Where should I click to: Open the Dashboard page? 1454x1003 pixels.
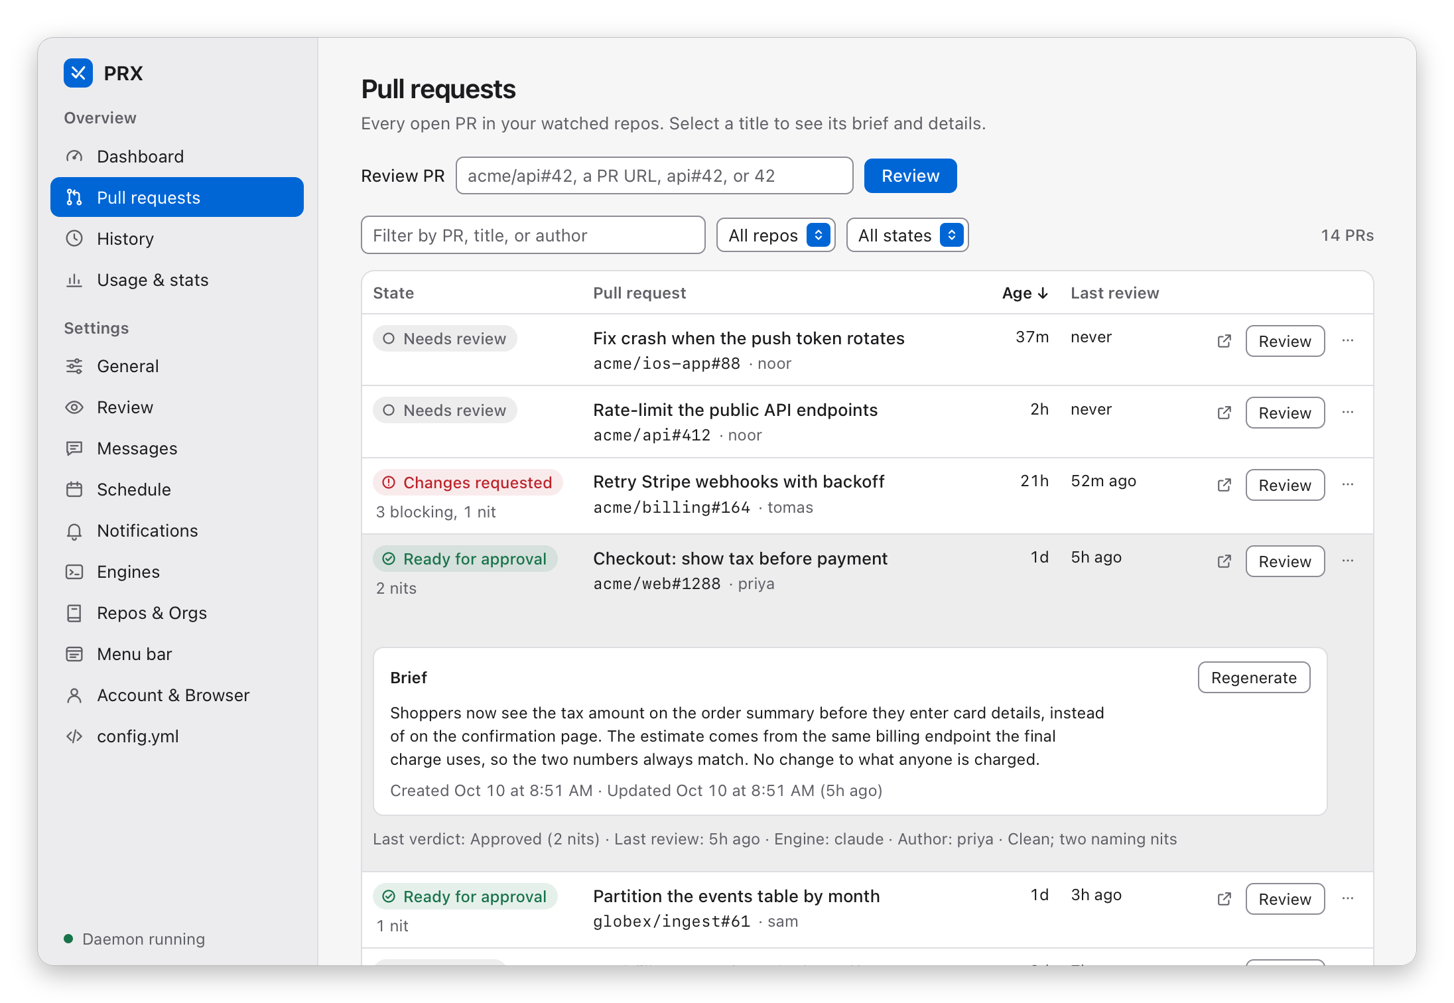(177, 157)
